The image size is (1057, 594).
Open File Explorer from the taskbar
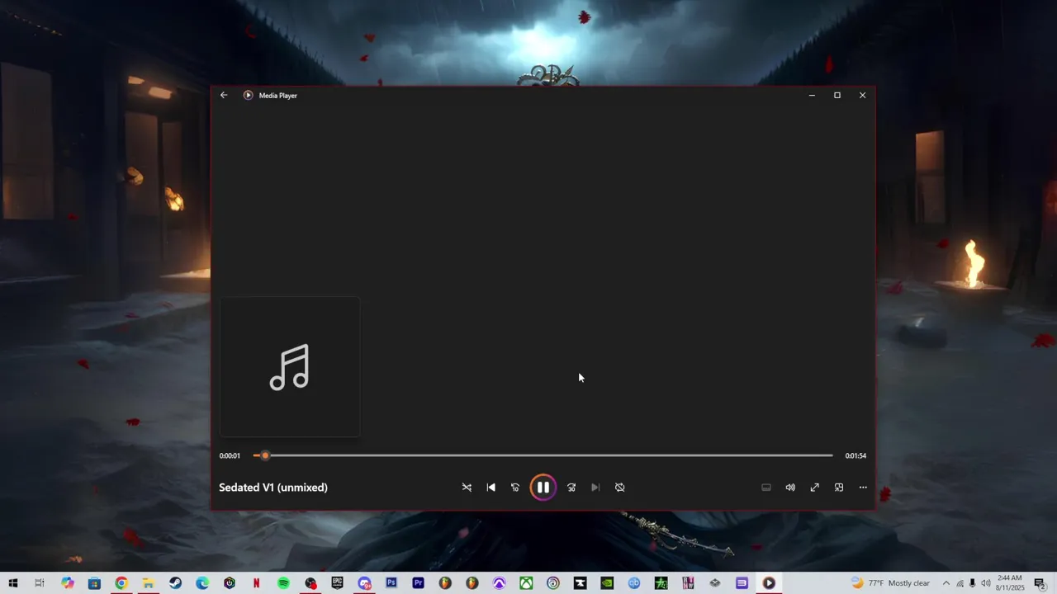click(x=149, y=583)
